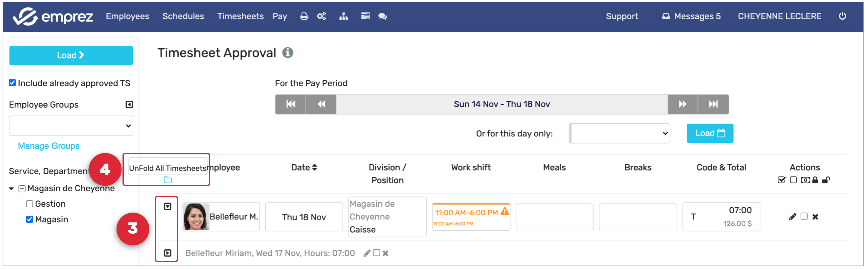The width and height of the screenshot is (867, 269).
Task: Open the Timesheets menu
Action: click(x=240, y=16)
